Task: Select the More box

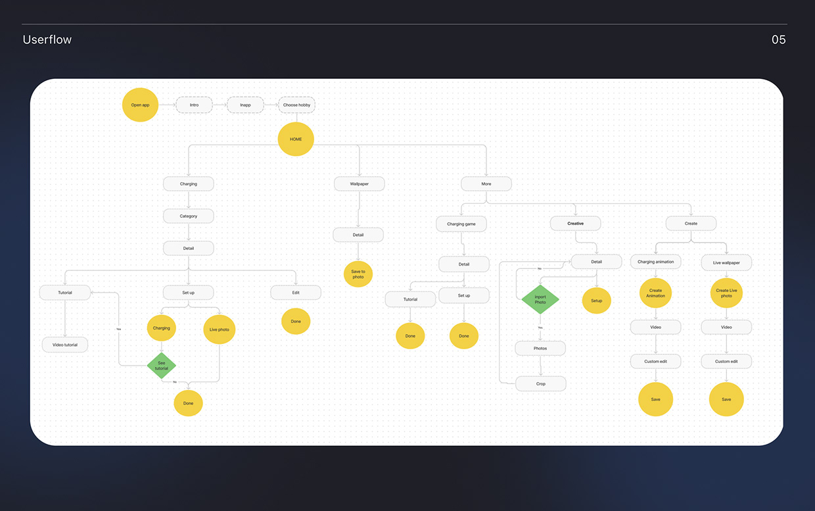Action: coord(486,184)
